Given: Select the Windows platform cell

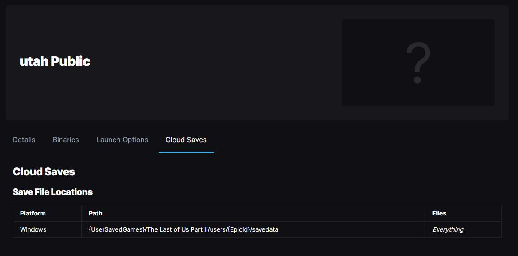Looking at the screenshot, I should [33, 229].
